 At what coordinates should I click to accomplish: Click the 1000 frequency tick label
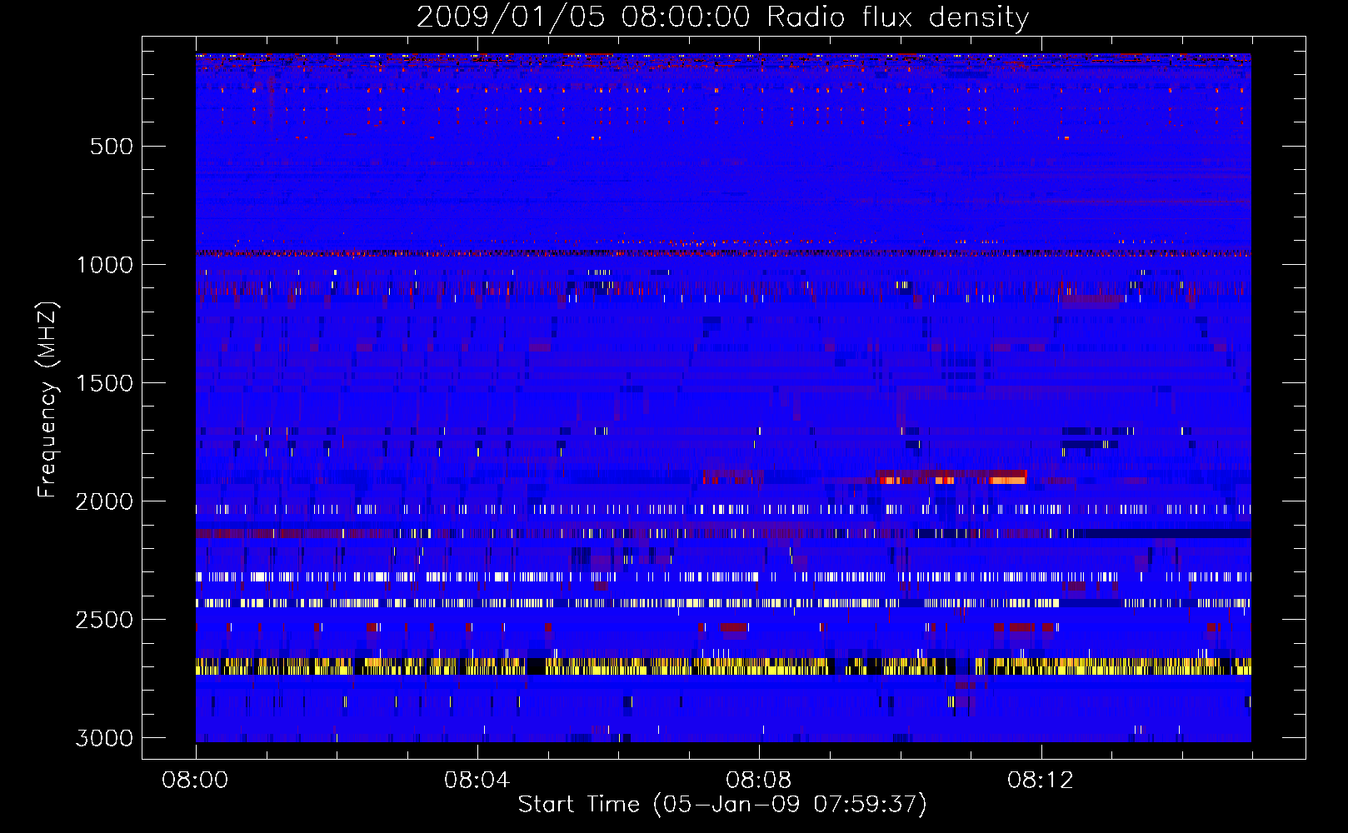coord(104,265)
